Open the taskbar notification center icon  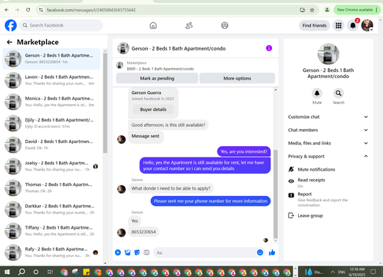[x=373, y=272]
